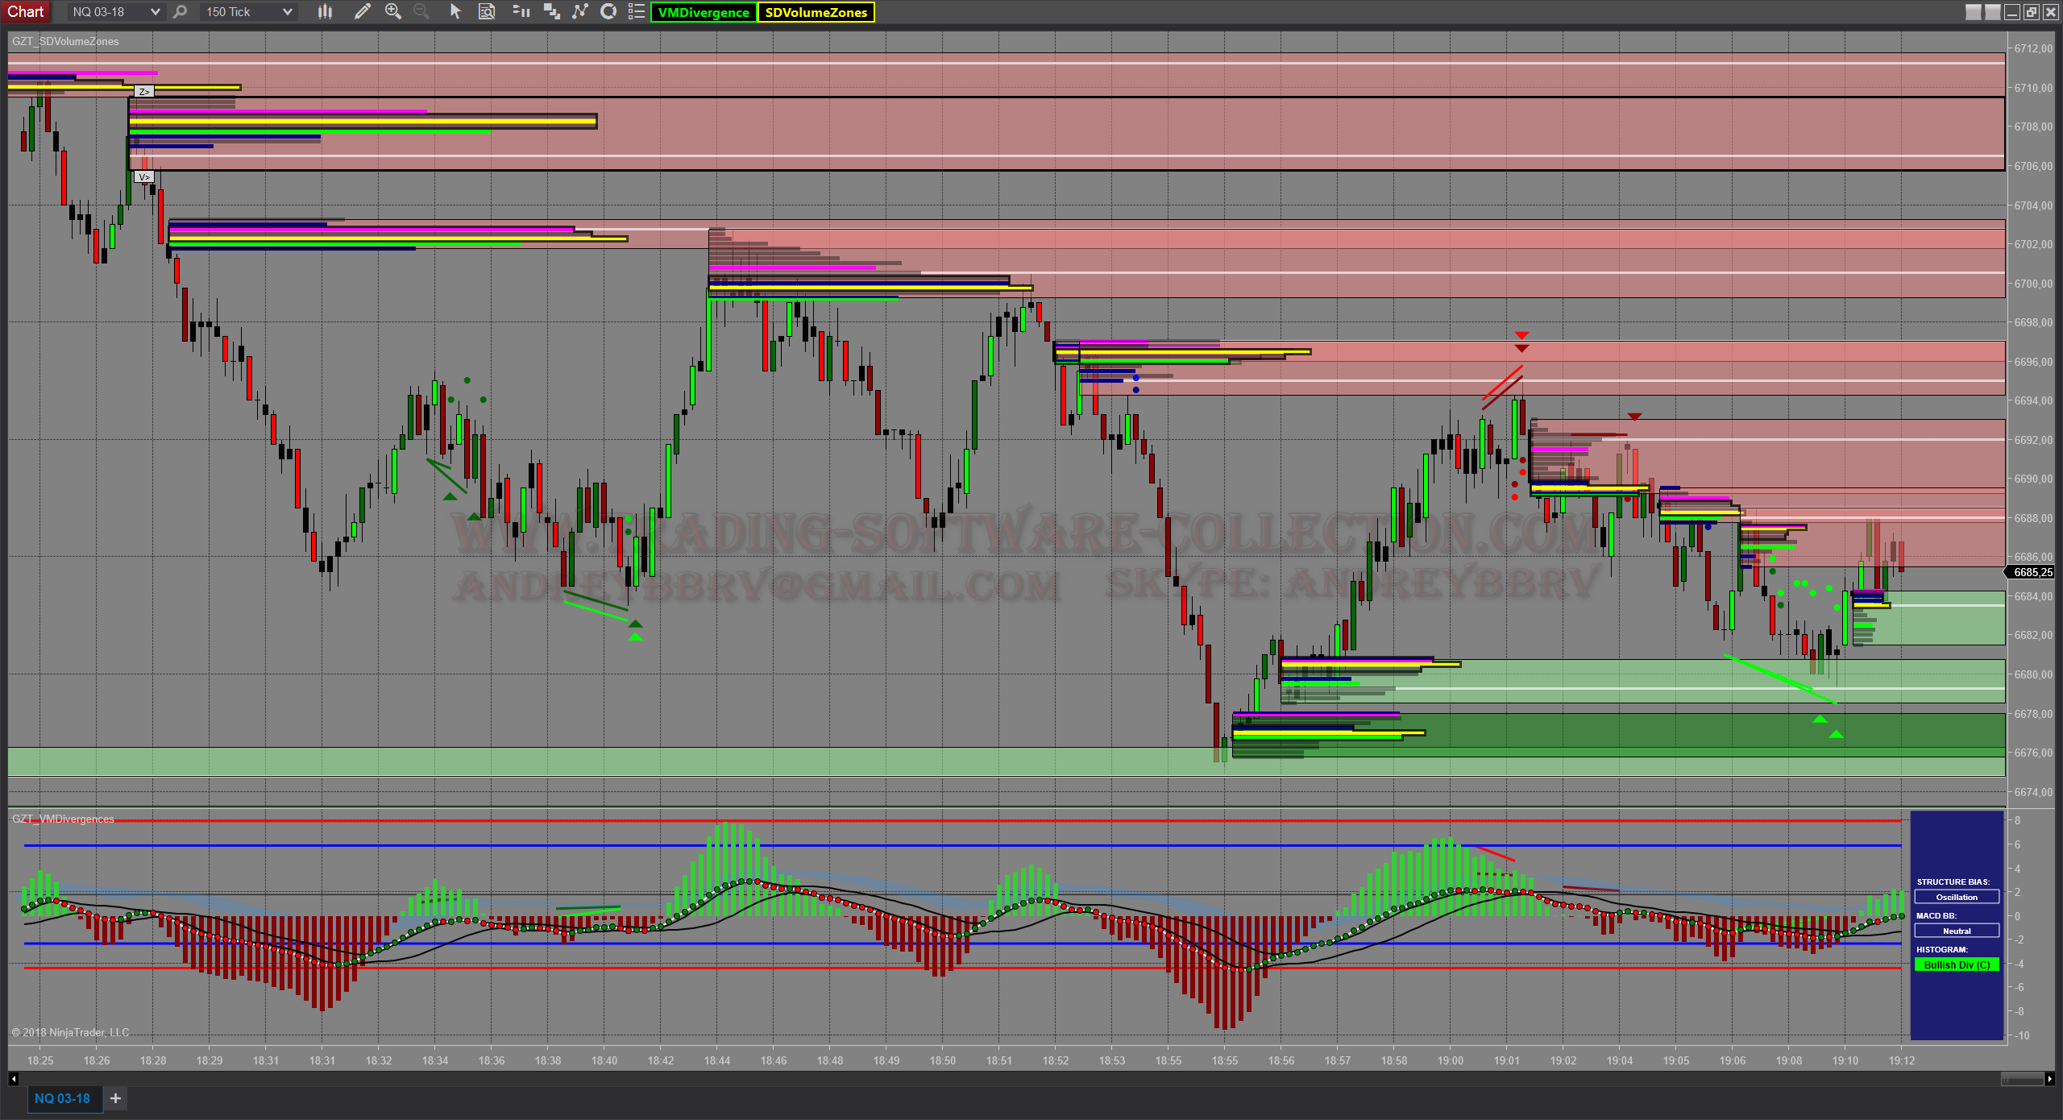Click the Chart menu button

coord(26,11)
